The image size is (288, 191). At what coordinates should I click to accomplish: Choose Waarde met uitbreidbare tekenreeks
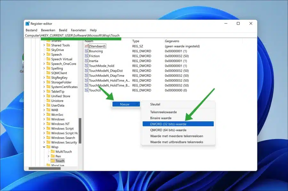[177, 142]
